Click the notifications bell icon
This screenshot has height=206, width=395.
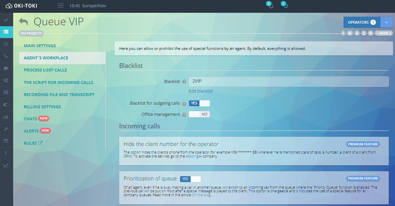[271, 6]
